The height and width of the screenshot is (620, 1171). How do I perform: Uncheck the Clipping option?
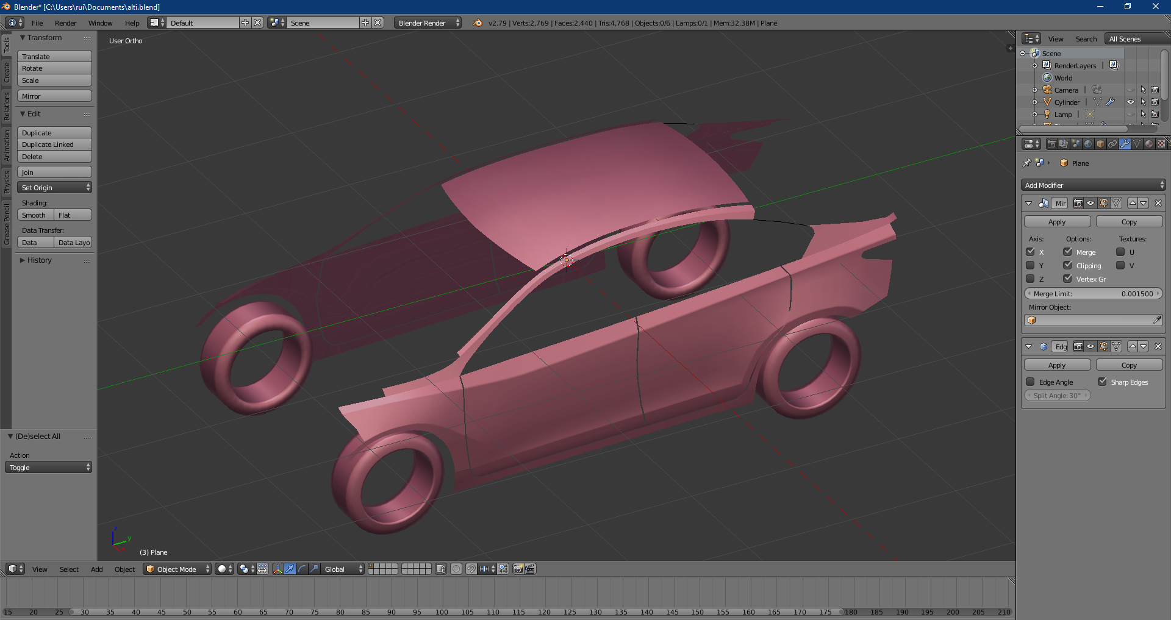[1067, 265]
